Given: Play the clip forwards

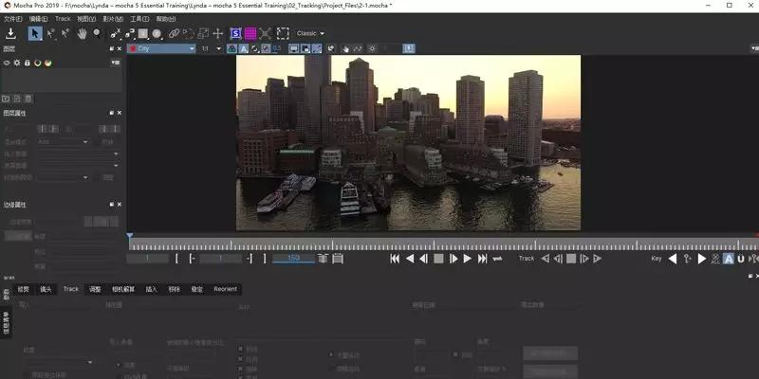Looking at the screenshot, I should coord(467,259).
